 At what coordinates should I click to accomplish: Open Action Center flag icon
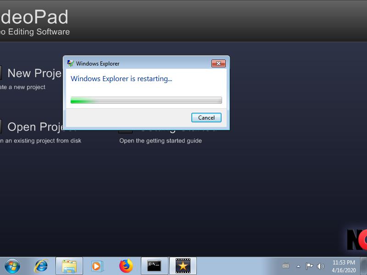tap(309, 266)
